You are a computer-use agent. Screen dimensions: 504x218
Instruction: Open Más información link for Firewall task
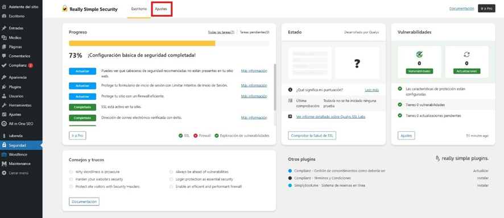[x=254, y=96]
